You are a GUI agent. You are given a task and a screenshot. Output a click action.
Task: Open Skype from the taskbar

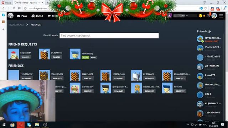[29, 125]
